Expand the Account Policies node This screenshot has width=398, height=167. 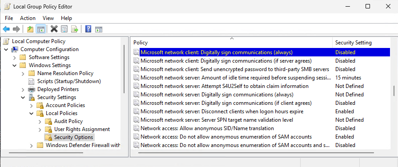click(x=32, y=105)
